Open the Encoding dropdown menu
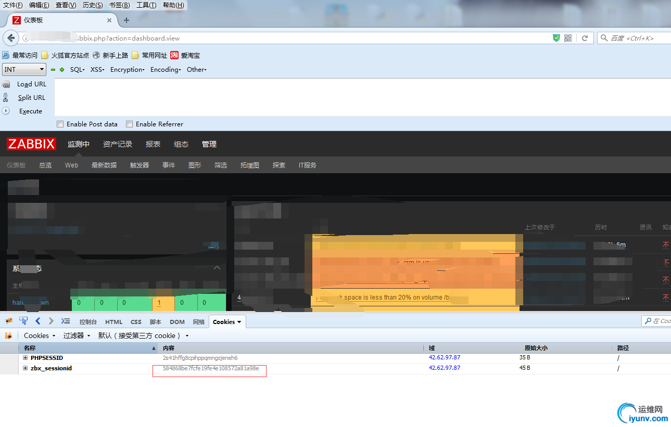Image resolution: width=671 pixels, height=427 pixels. 166,70
